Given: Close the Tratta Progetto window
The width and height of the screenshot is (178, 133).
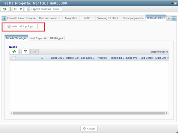Looking at the screenshot, I should [x=175, y=3].
